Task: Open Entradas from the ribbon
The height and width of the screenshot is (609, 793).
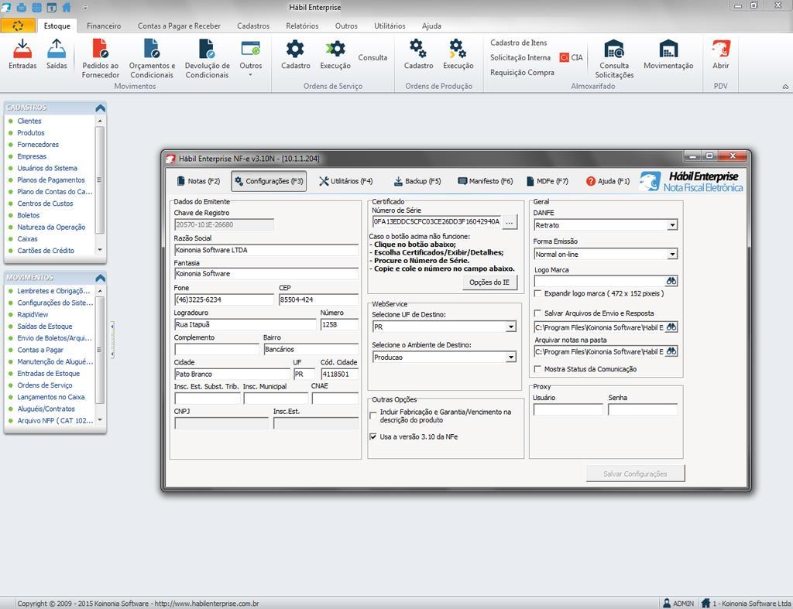Action: click(x=22, y=54)
